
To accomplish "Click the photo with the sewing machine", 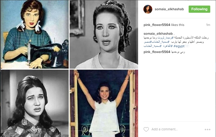I will (x=34, y=34).
